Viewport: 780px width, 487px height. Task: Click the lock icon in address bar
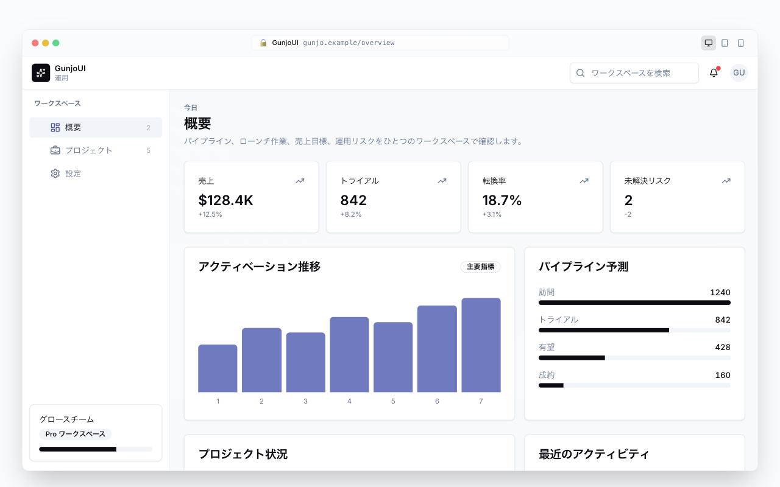tap(263, 43)
